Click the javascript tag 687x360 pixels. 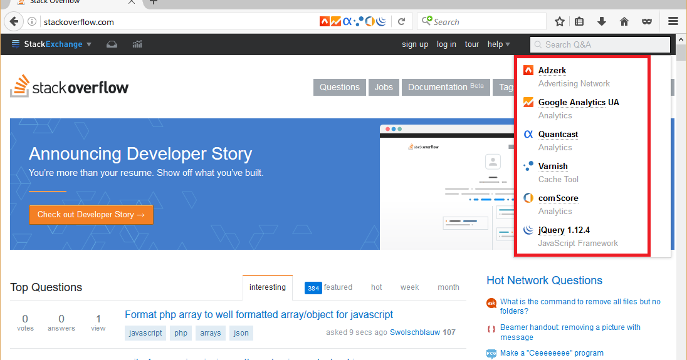[145, 333]
